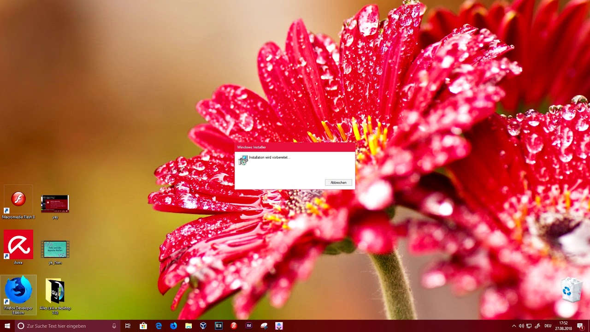Open the last pinned taskbar app icon

pyautogui.click(x=279, y=326)
